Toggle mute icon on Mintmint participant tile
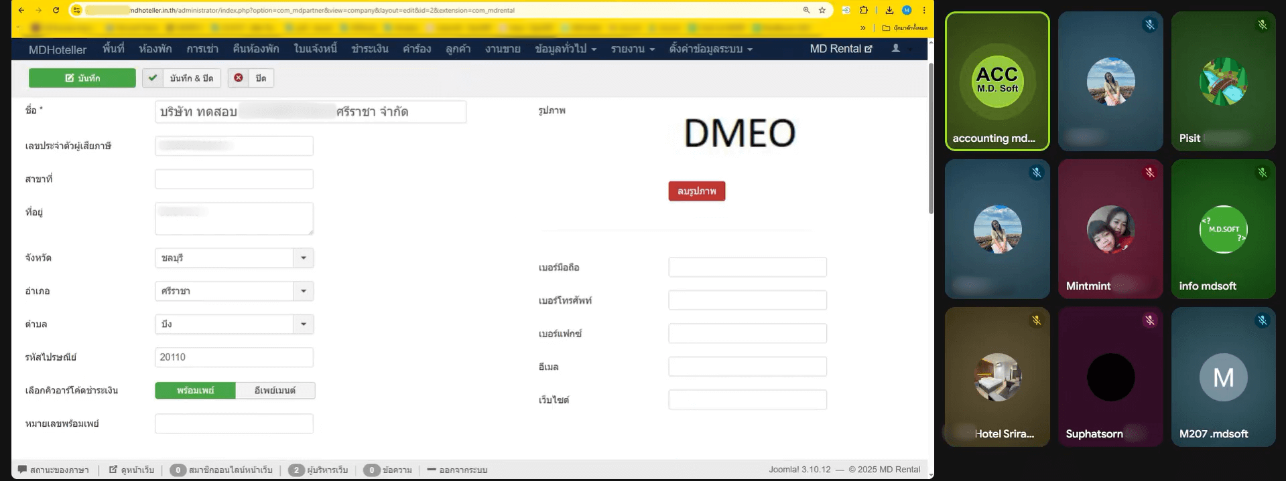Image resolution: width=1286 pixels, height=481 pixels. click(1149, 173)
